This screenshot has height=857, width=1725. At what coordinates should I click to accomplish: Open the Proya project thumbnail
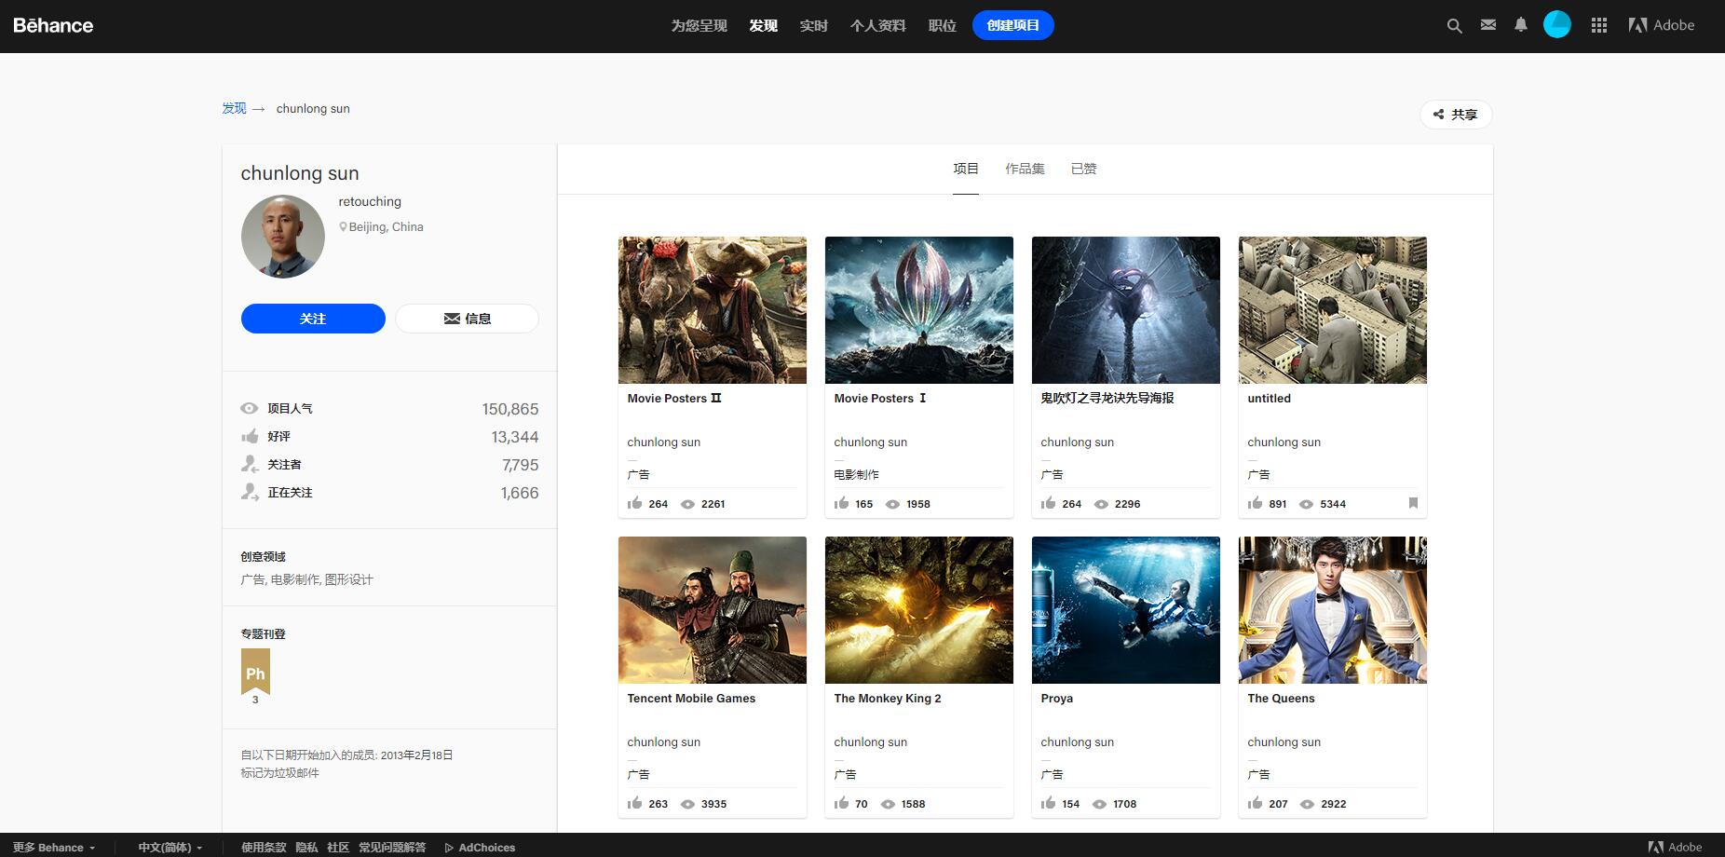(1126, 610)
